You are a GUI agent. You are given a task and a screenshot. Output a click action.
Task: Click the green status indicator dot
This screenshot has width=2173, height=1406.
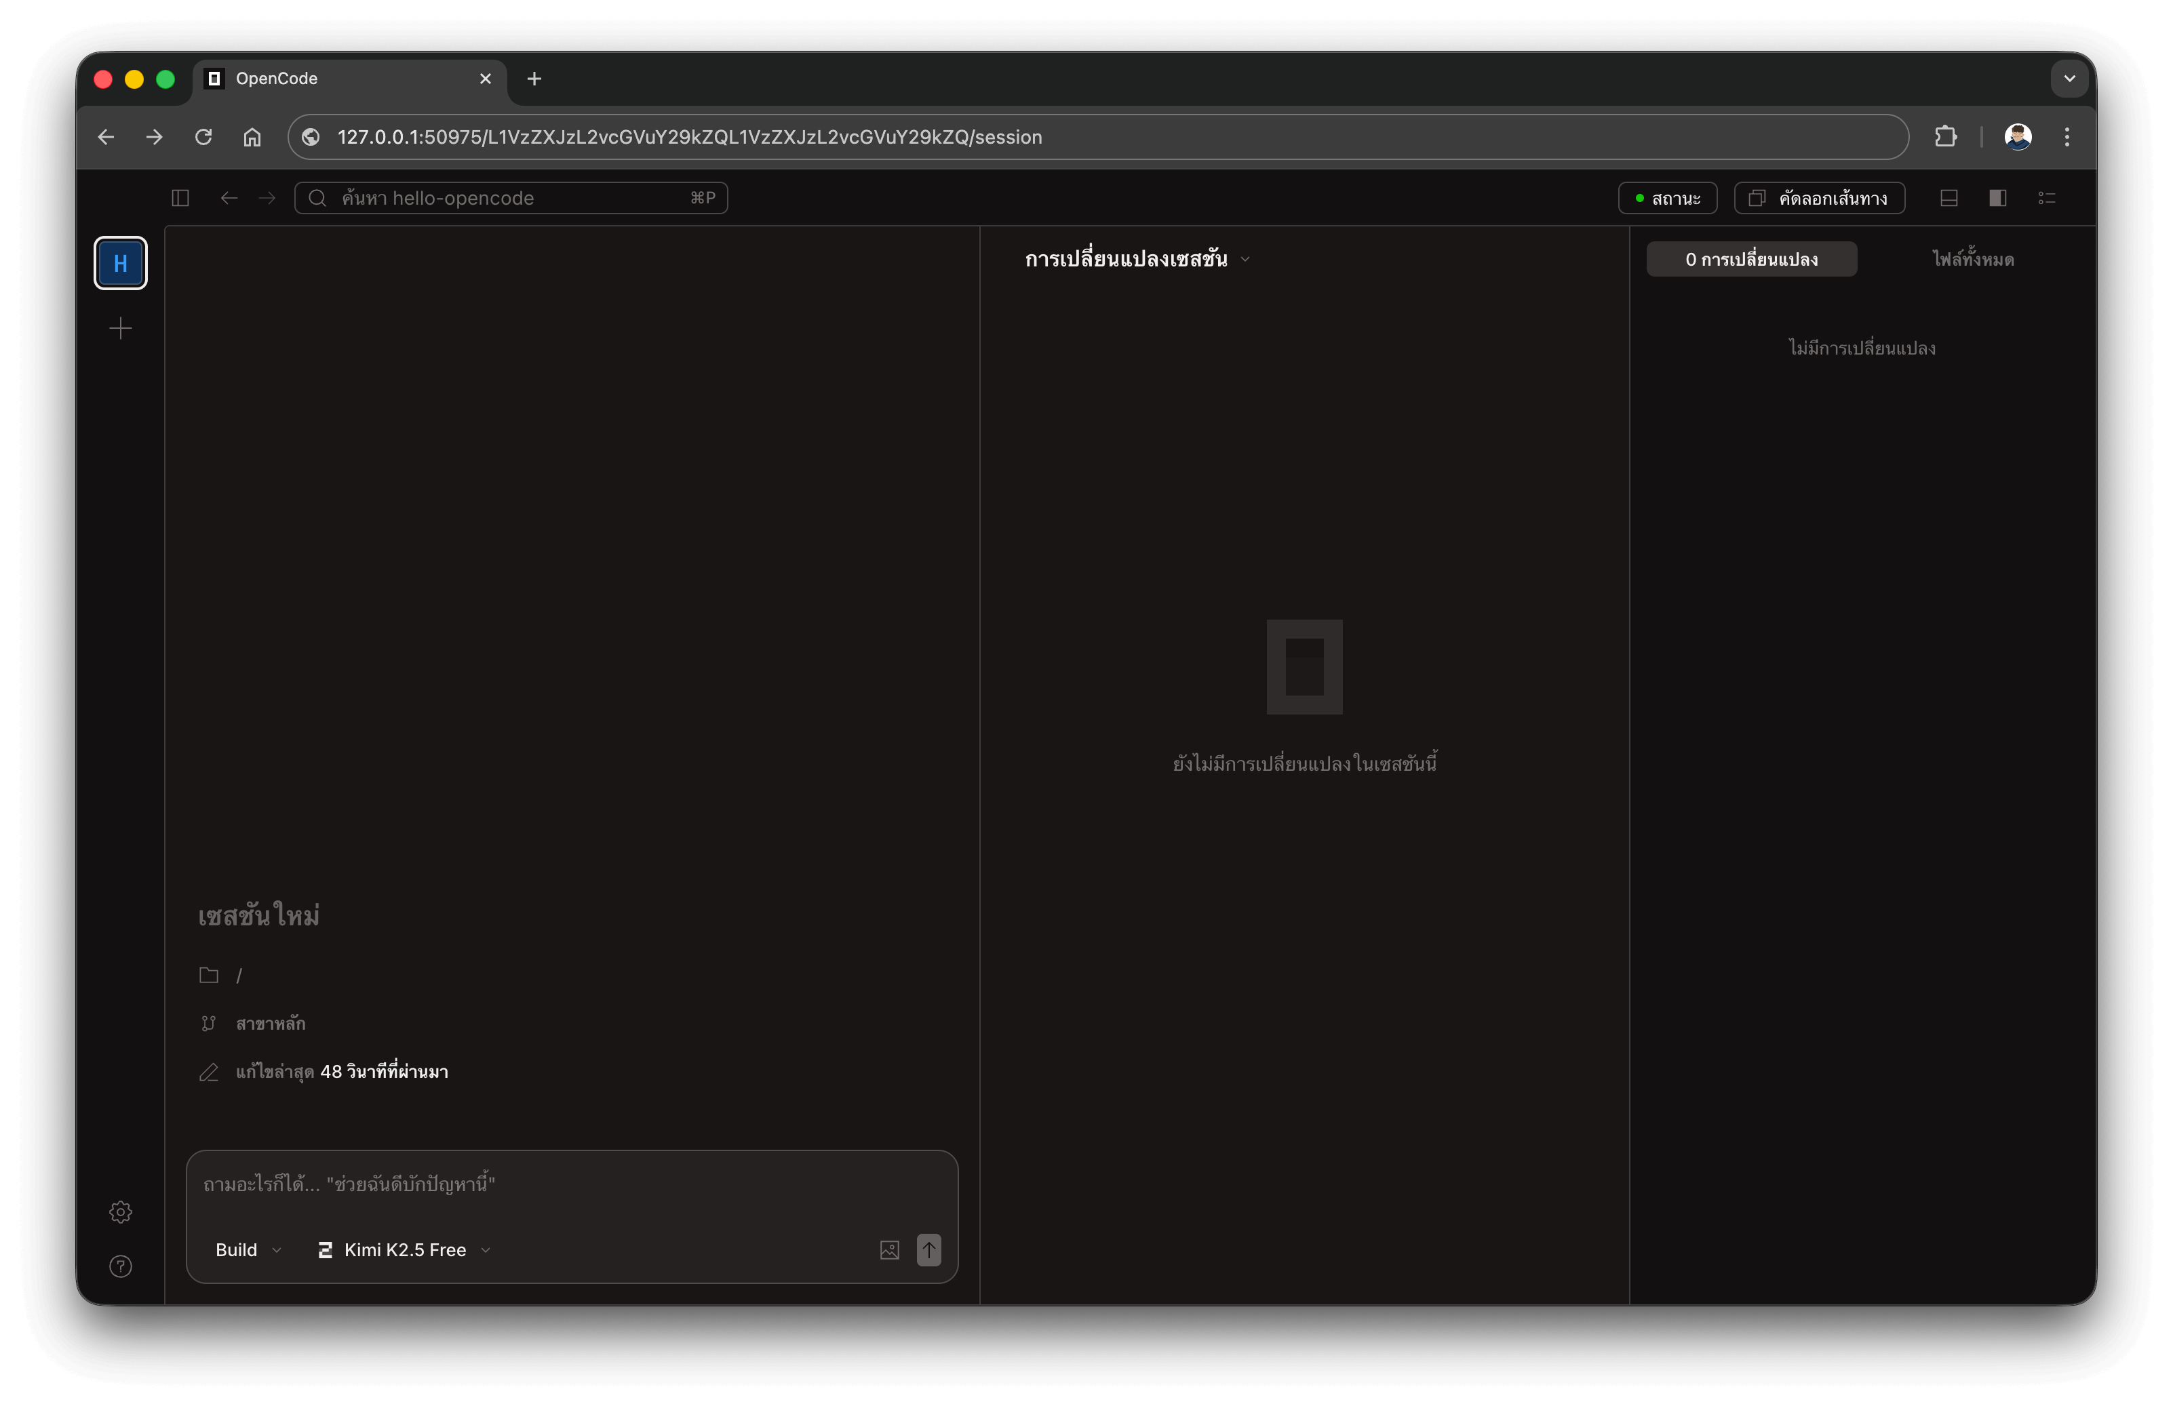(x=1639, y=198)
